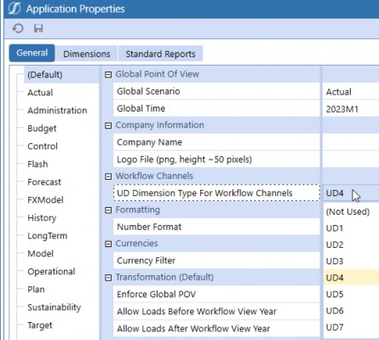Click the OneStream logo in the title bar

(x=14, y=9)
